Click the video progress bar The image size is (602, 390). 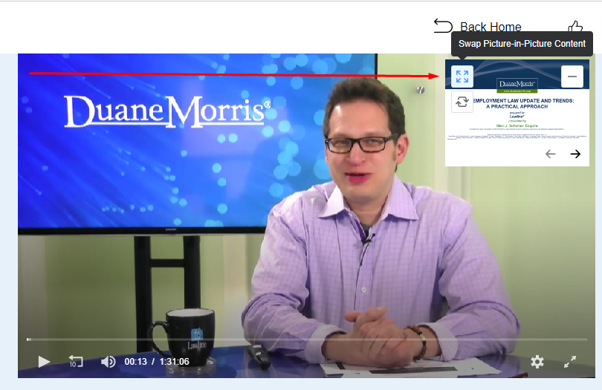click(307, 339)
